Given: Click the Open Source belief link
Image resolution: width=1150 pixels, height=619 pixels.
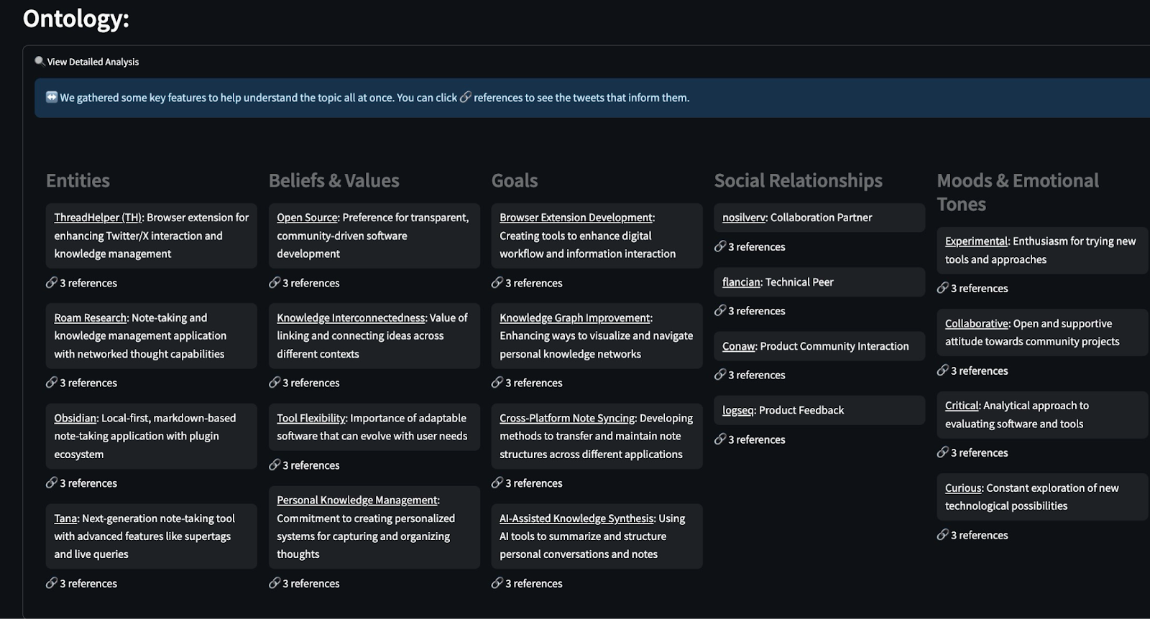Looking at the screenshot, I should [x=307, y=218].
